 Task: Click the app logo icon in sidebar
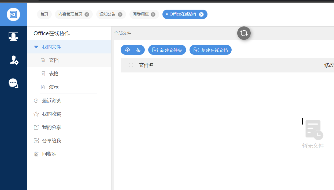(13, 14)
